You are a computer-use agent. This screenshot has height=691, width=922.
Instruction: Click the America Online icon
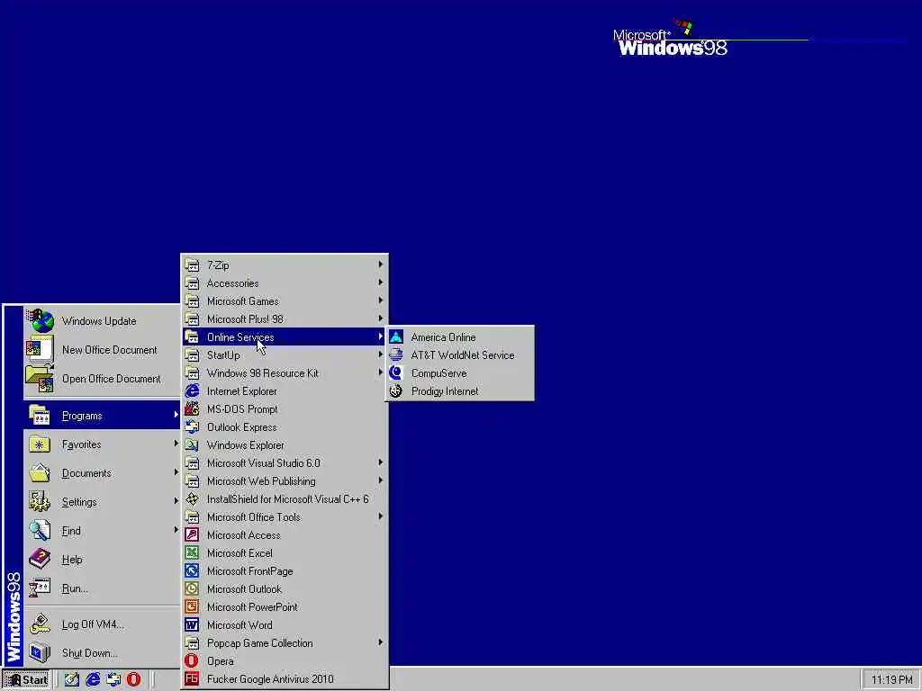396,337
